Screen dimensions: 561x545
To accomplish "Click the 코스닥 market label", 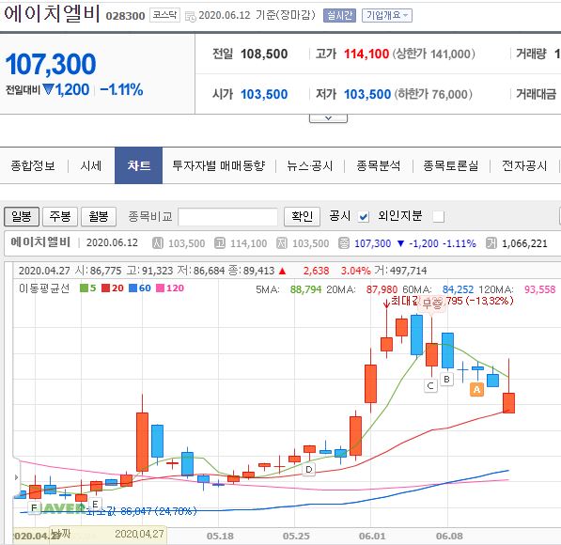I will (164, 15).
